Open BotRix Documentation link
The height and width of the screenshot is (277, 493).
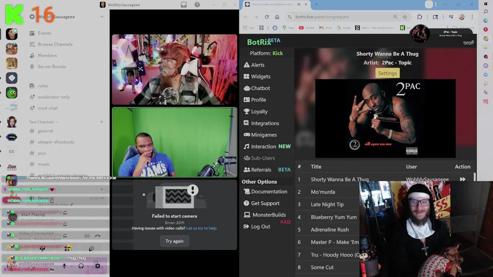tap(265, 192)
